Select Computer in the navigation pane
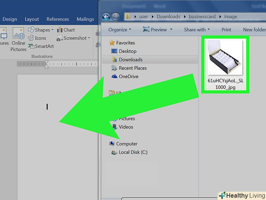Image resolution: width=266 pixels, height=200 pixels. (x=123, y=144)
